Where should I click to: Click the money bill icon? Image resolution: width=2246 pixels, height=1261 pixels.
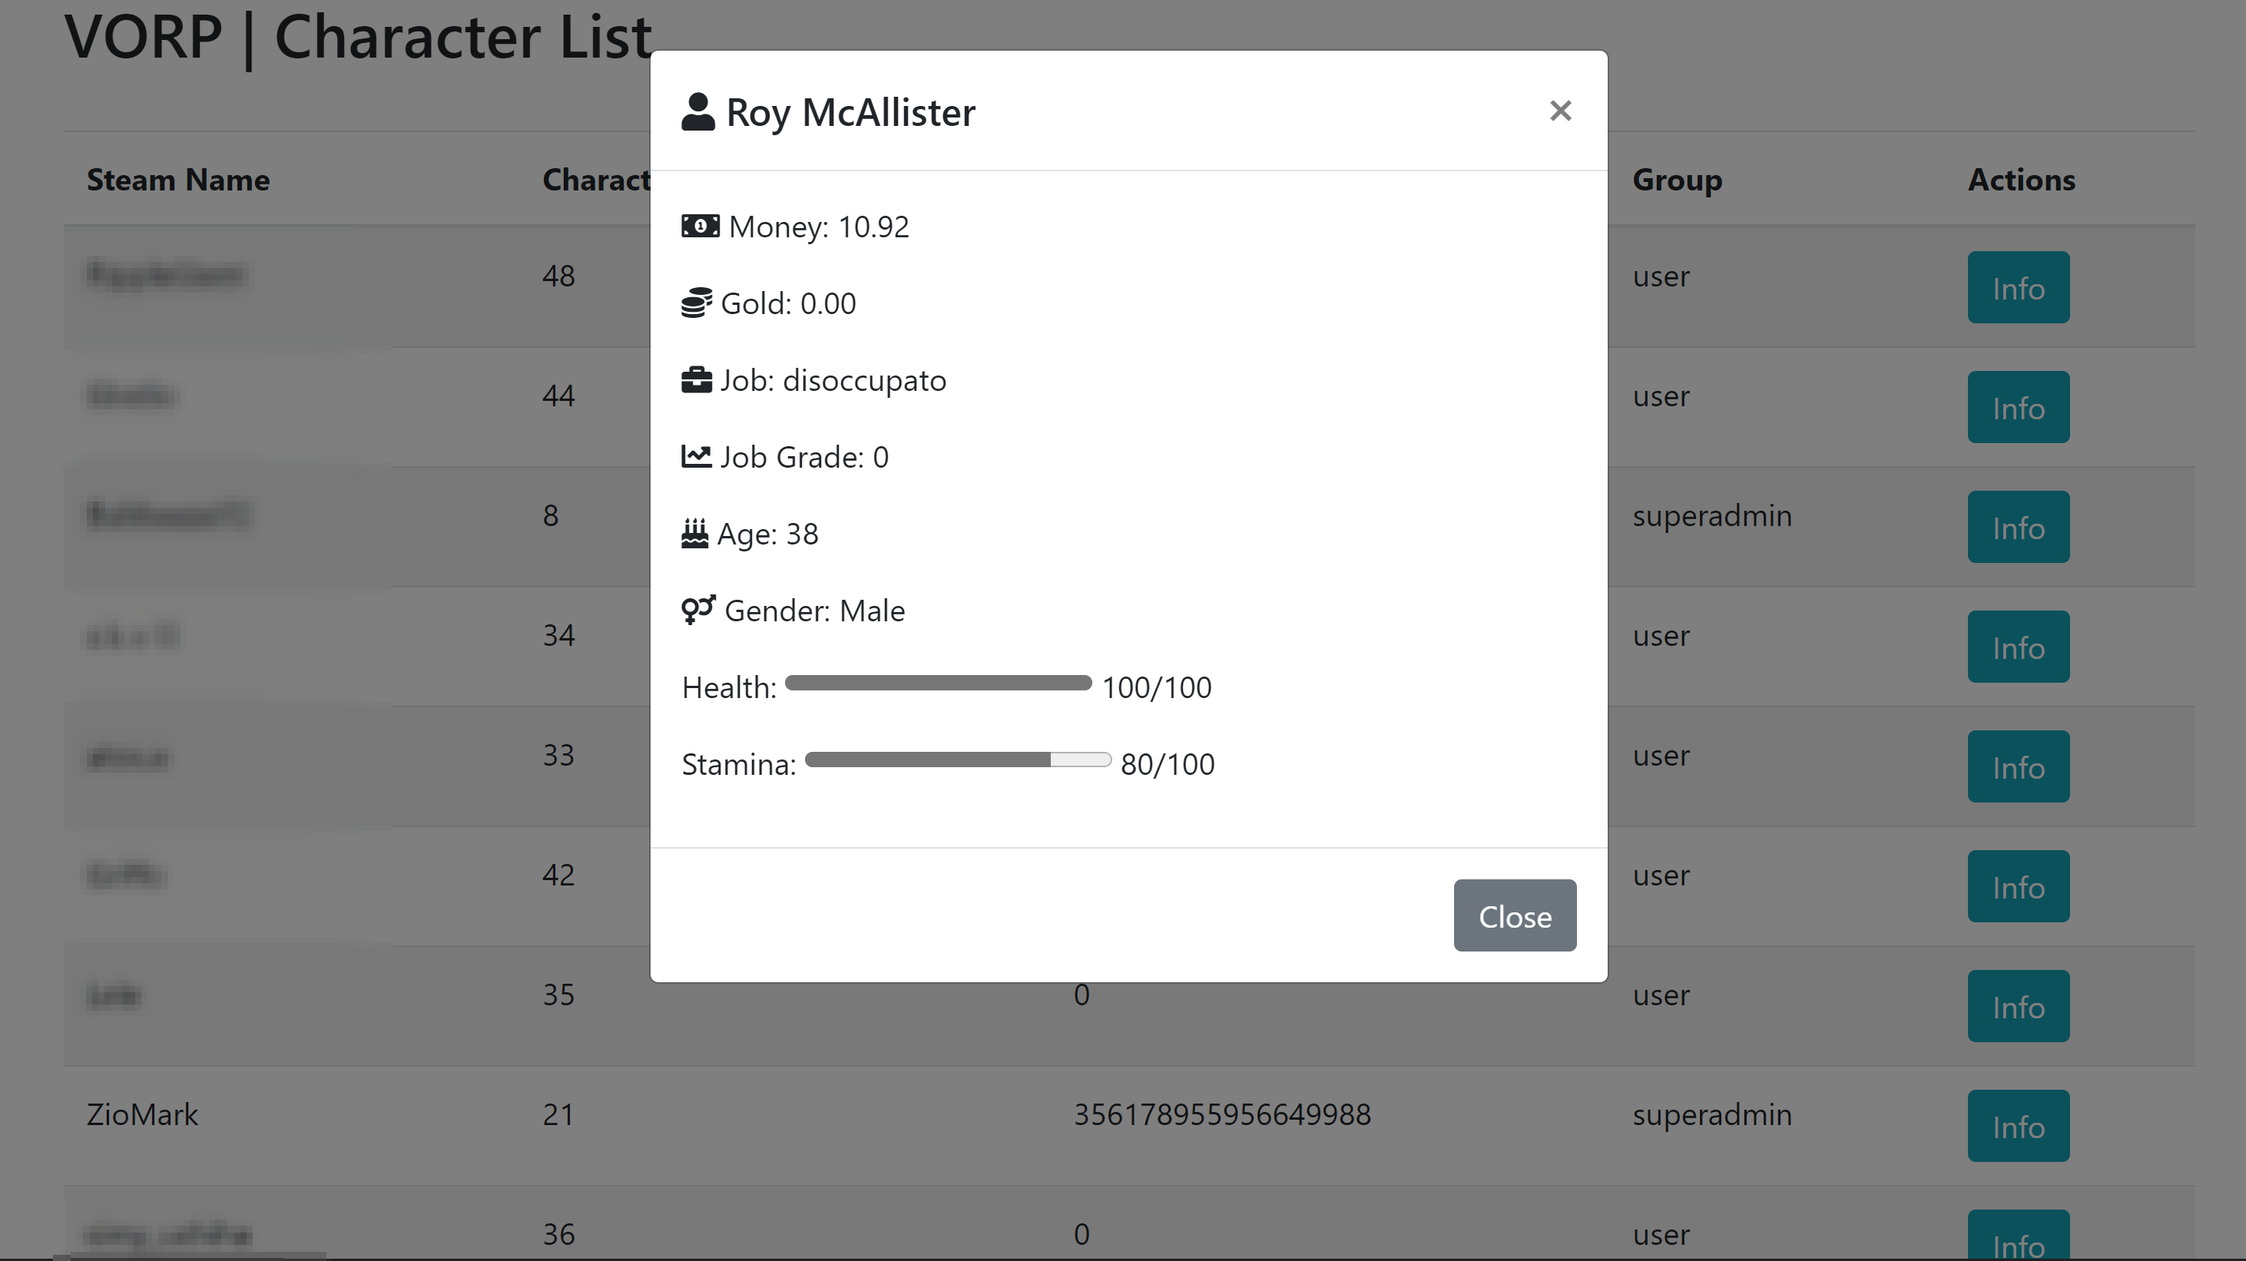tap(700, 227)
